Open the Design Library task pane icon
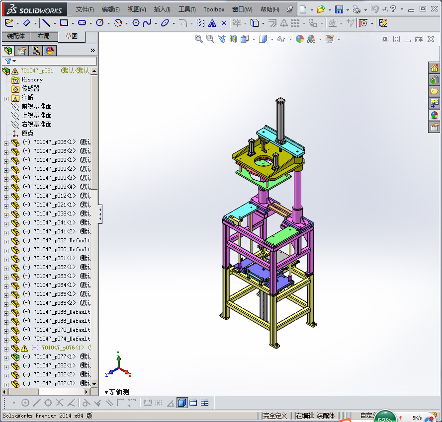 434,79
